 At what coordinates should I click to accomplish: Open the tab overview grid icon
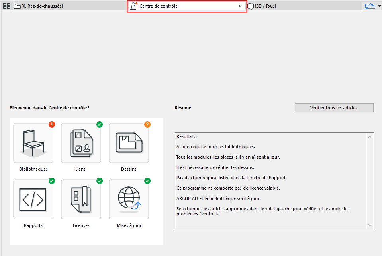pyautogui.click(x=7, y=6)
